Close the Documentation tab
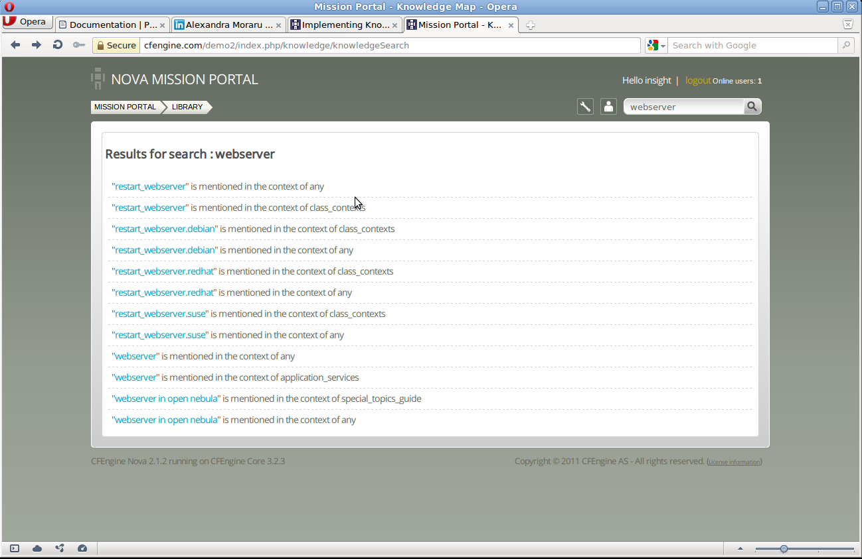 pyautogui.click(x=163, y=25)
